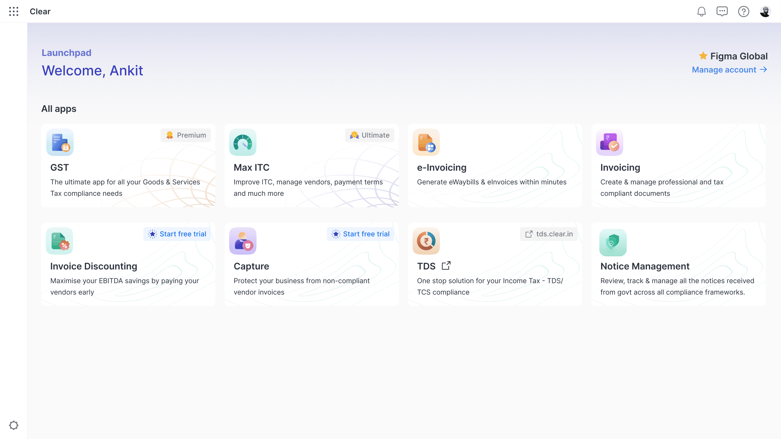Open the Max ITC app title
Viewport: 781px width, 439px height.
(x=251, y=167)
